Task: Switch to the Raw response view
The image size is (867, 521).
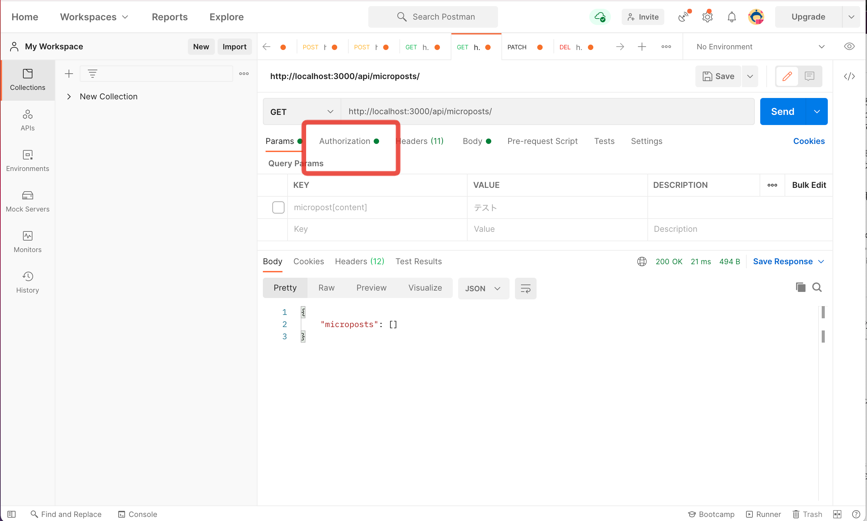Action: pyautogui.click(x=326, y=288)
